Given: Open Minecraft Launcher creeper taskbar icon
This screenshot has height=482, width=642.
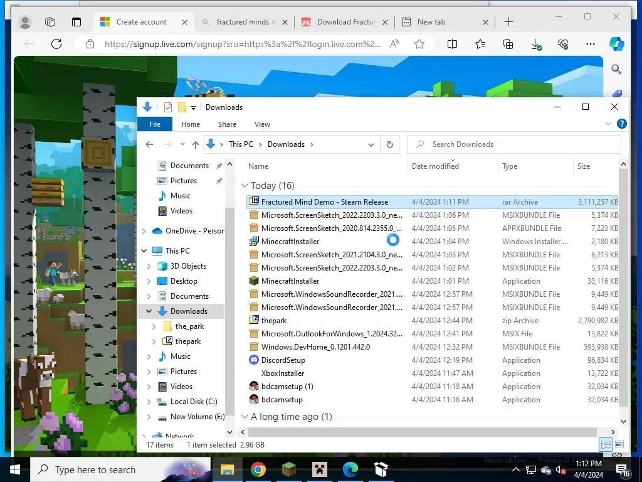Looking at the screenshot, I should [x=319, y=469].
